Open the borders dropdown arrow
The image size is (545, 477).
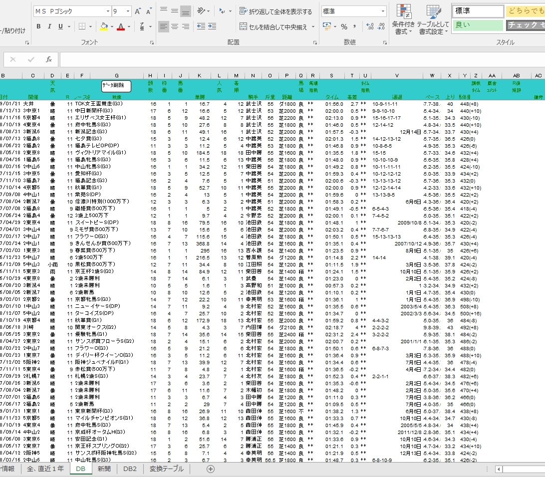90,26
